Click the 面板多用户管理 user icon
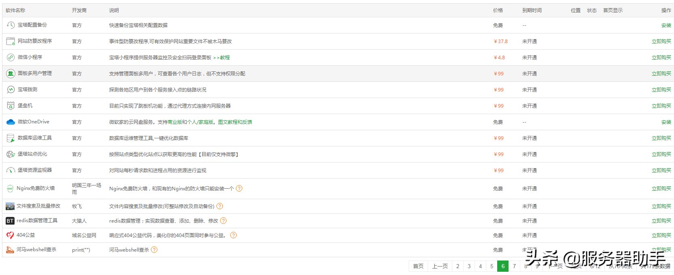 [x=11, y=73]
